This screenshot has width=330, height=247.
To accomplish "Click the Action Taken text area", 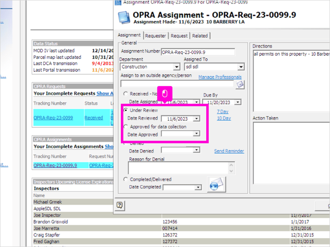I will 291,153.
